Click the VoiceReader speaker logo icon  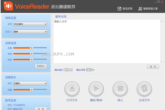pyautogui.click(x=8, y=6)
